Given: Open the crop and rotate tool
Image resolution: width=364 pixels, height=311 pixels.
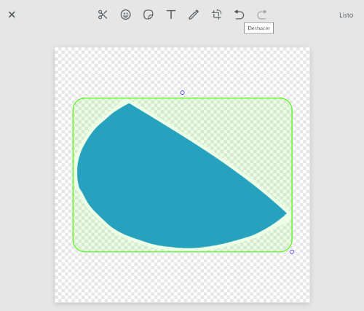Looking at the screenshot, I should [x=216, y=15].
